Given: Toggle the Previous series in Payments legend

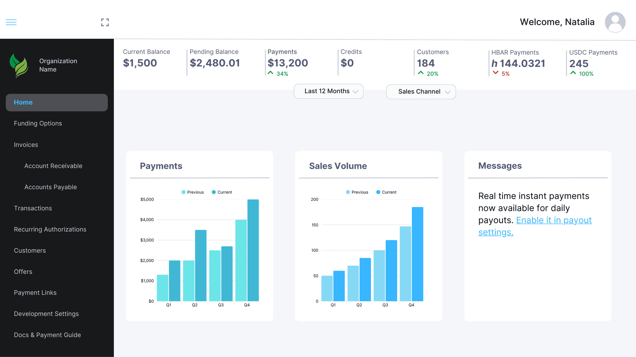Looking at the screenshot, I should [193, 192].
